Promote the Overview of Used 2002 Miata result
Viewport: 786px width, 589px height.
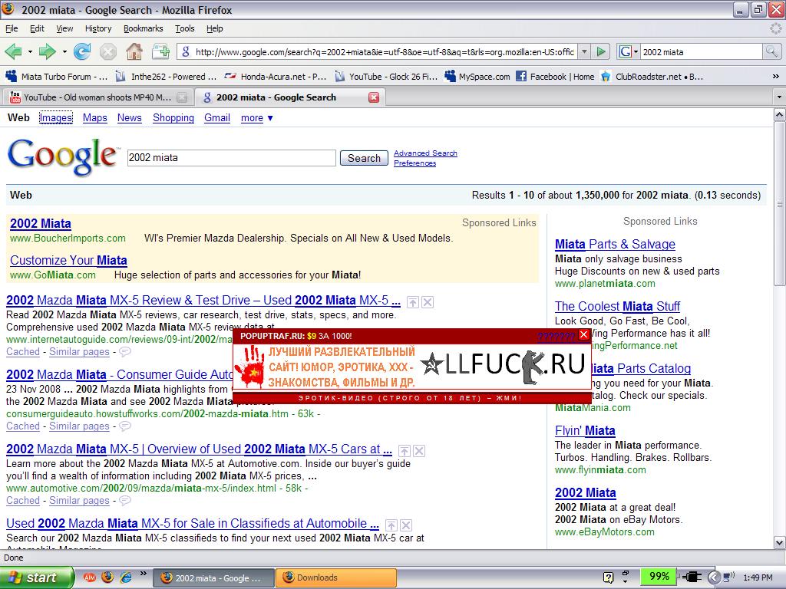click(404, 451)
